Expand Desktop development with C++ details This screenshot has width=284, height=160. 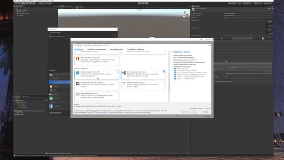pos(173,60)
